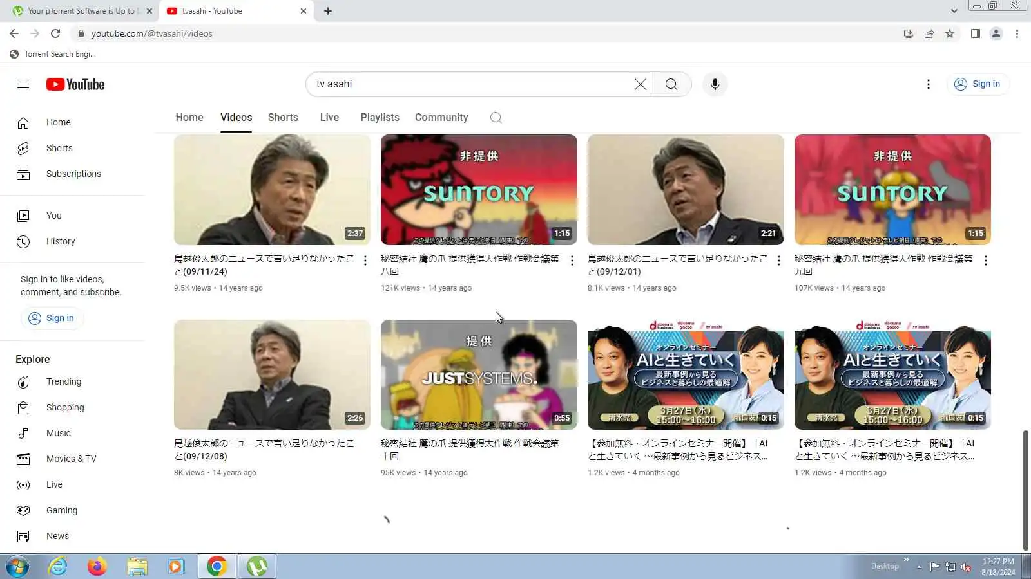Clear the search box with the X icon
The width and height of the screenshot is (1031, 579).
click(x=640, y=84)
